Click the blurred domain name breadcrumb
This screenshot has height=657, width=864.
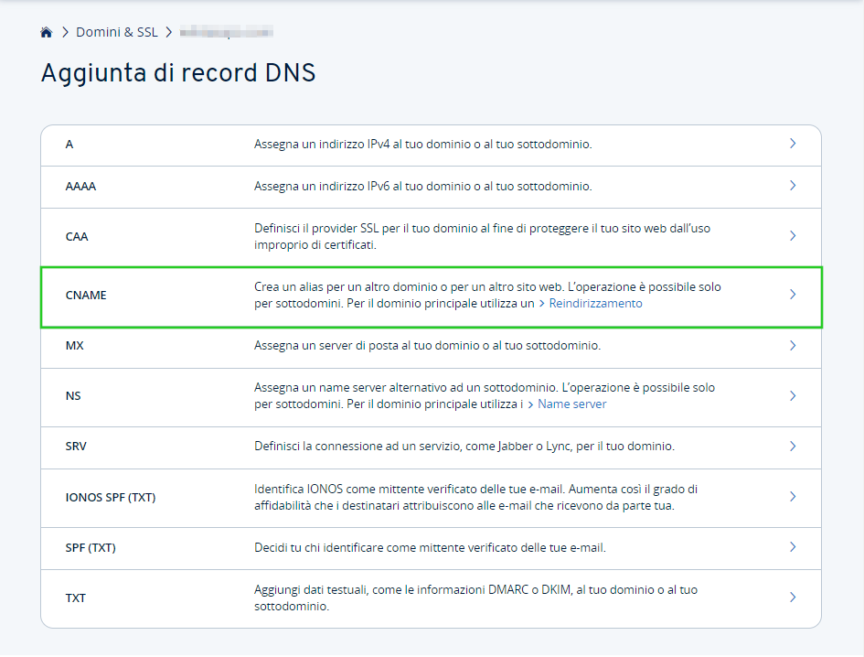226,33
